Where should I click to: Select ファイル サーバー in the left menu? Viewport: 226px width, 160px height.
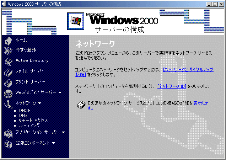coord(31,71)
